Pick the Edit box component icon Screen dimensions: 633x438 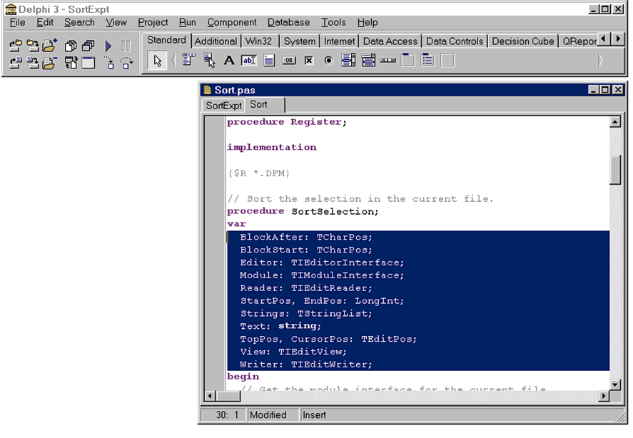coord(248,61)
